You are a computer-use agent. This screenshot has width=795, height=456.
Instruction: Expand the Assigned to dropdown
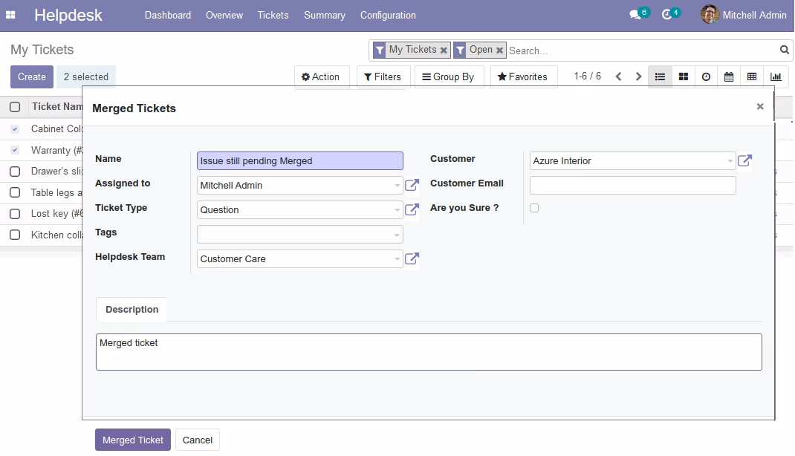pos(397,186)
